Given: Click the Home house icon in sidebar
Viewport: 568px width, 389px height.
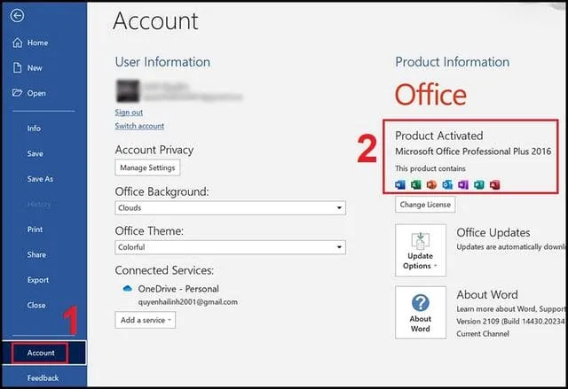Looking at the screenshot, I should 18,43.
